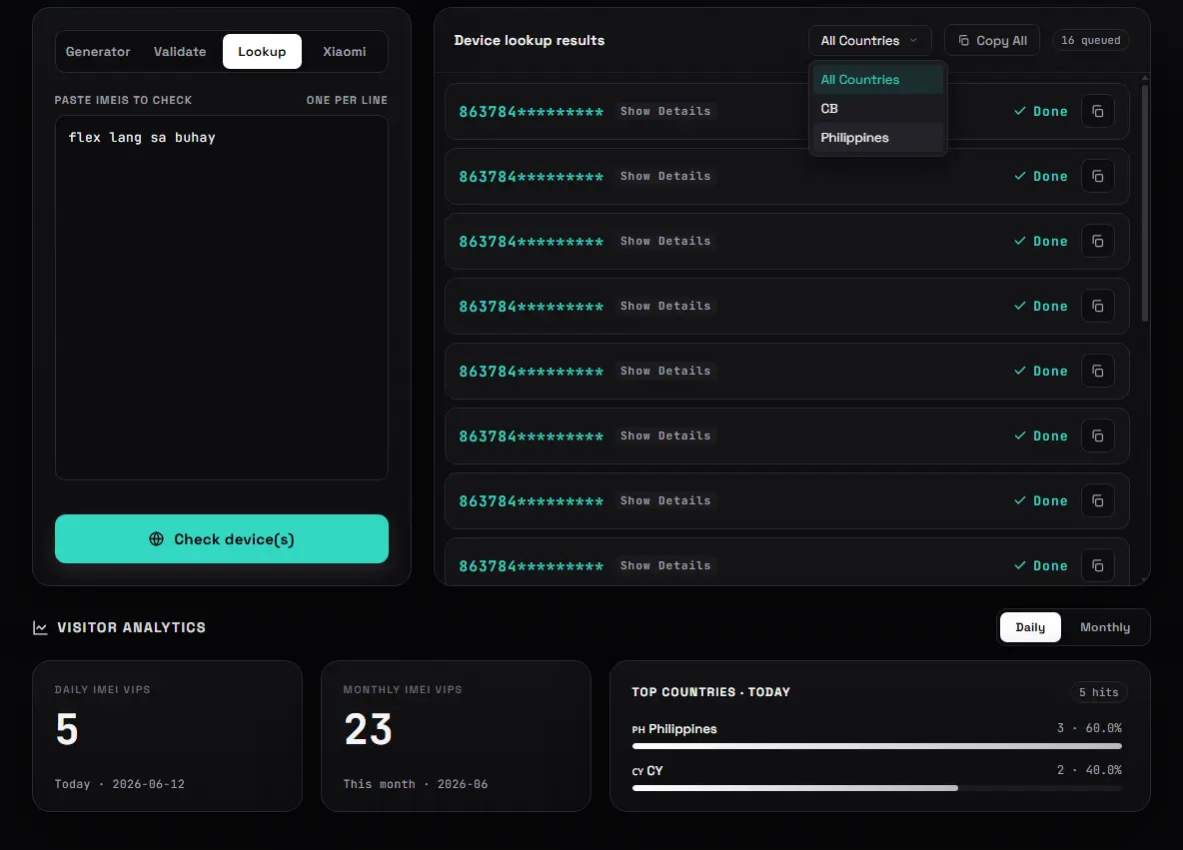Copy the first IMEI result row
The height and width of the screenshot is (850, 1183).
(x=1098, y=111)
